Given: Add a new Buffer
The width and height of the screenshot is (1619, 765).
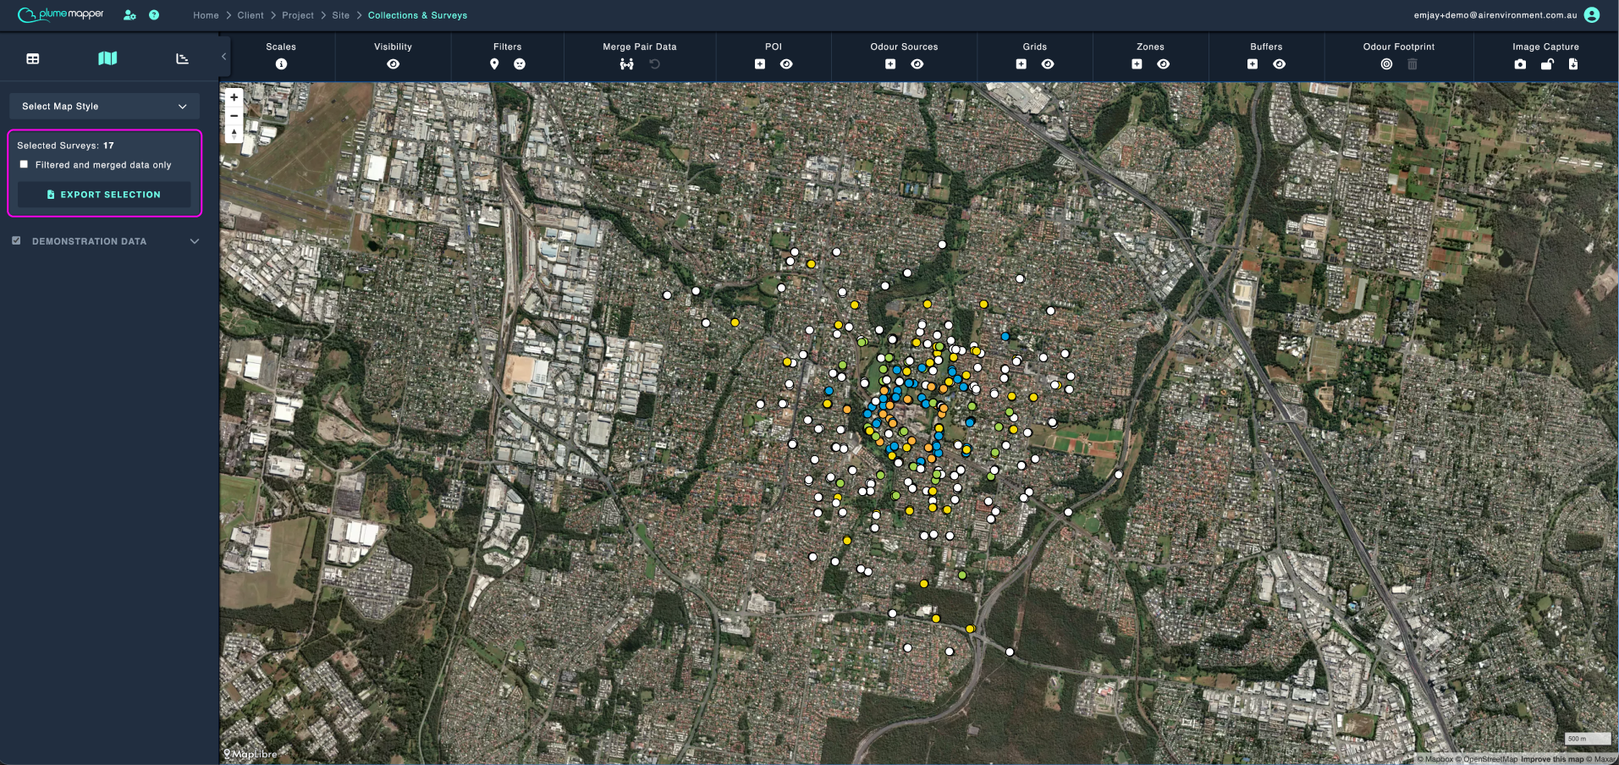Looking at the screenshot, I should (1253, 64).
